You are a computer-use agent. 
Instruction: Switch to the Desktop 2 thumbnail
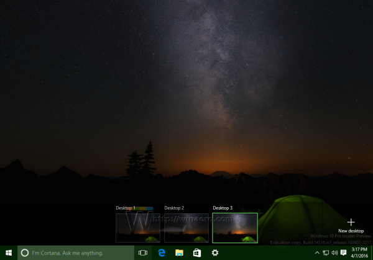(x=186, y=228)
